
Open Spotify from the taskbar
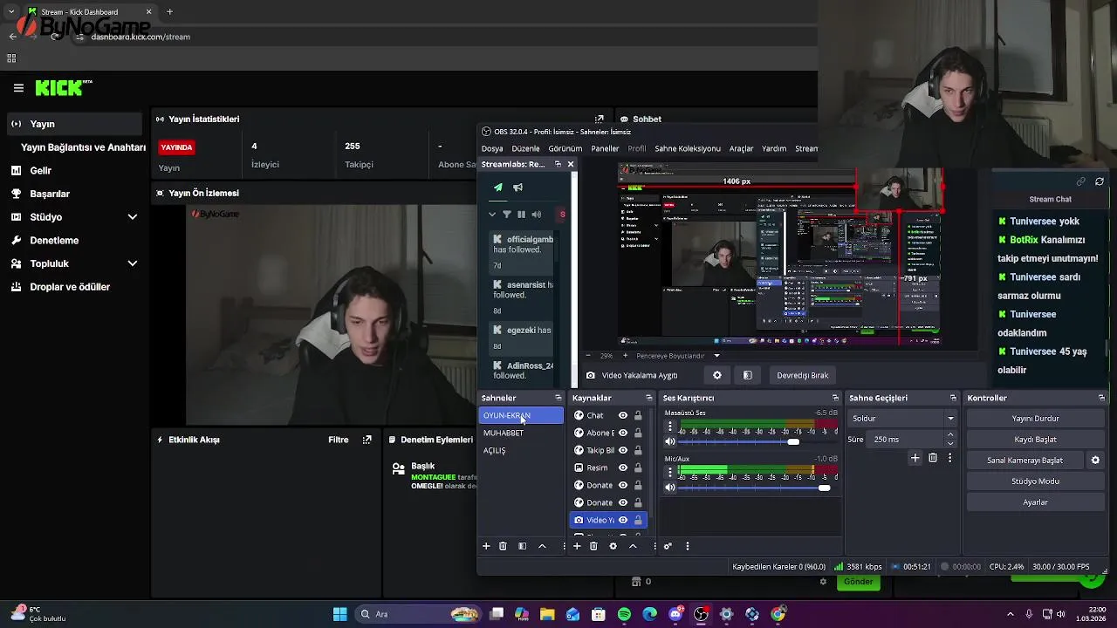624,614
